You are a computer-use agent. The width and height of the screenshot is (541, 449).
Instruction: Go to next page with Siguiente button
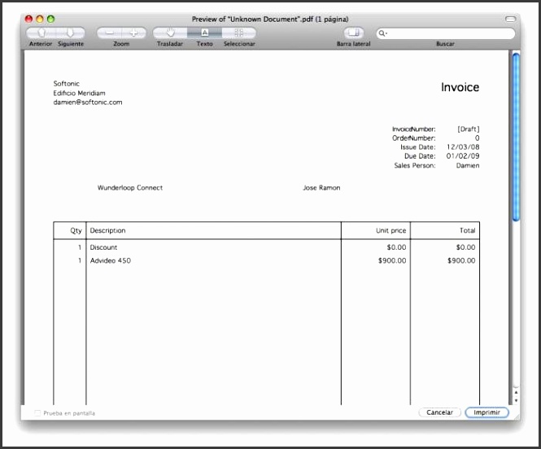pos(71,33)
